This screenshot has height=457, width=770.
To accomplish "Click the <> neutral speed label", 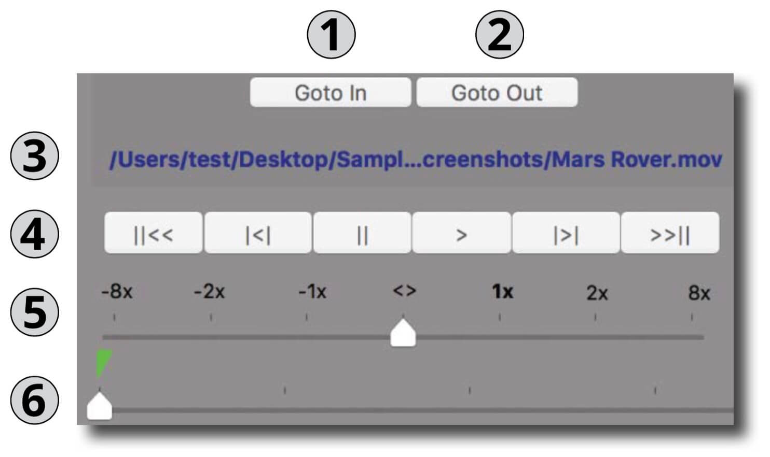I will pos(404,291).
